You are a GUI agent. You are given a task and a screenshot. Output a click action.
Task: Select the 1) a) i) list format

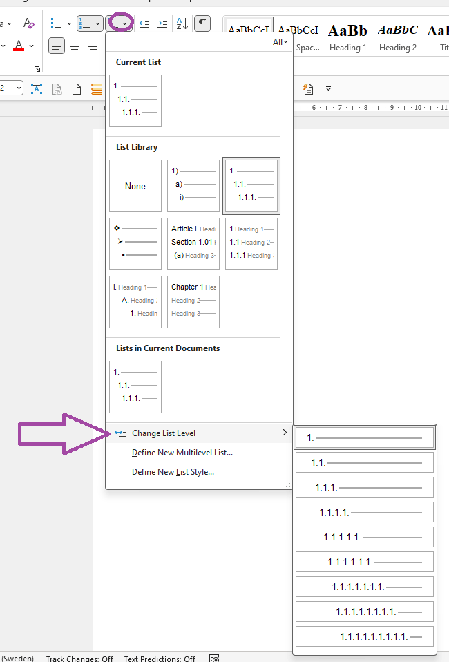click(193, 186)
